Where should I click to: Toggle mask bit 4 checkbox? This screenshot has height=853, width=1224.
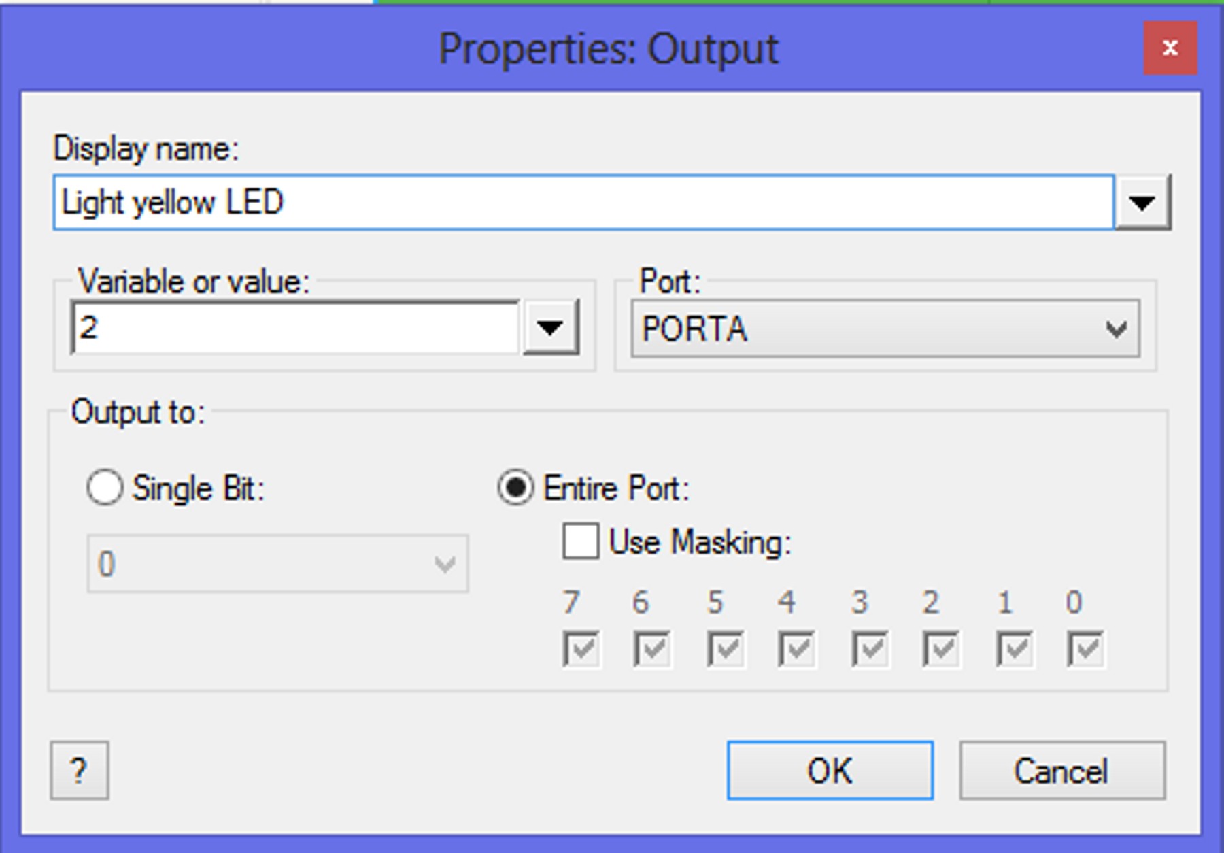pos(797,649)
